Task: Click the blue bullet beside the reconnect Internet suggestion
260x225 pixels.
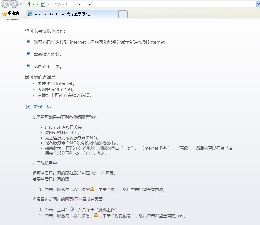Action: click(28, 41)
